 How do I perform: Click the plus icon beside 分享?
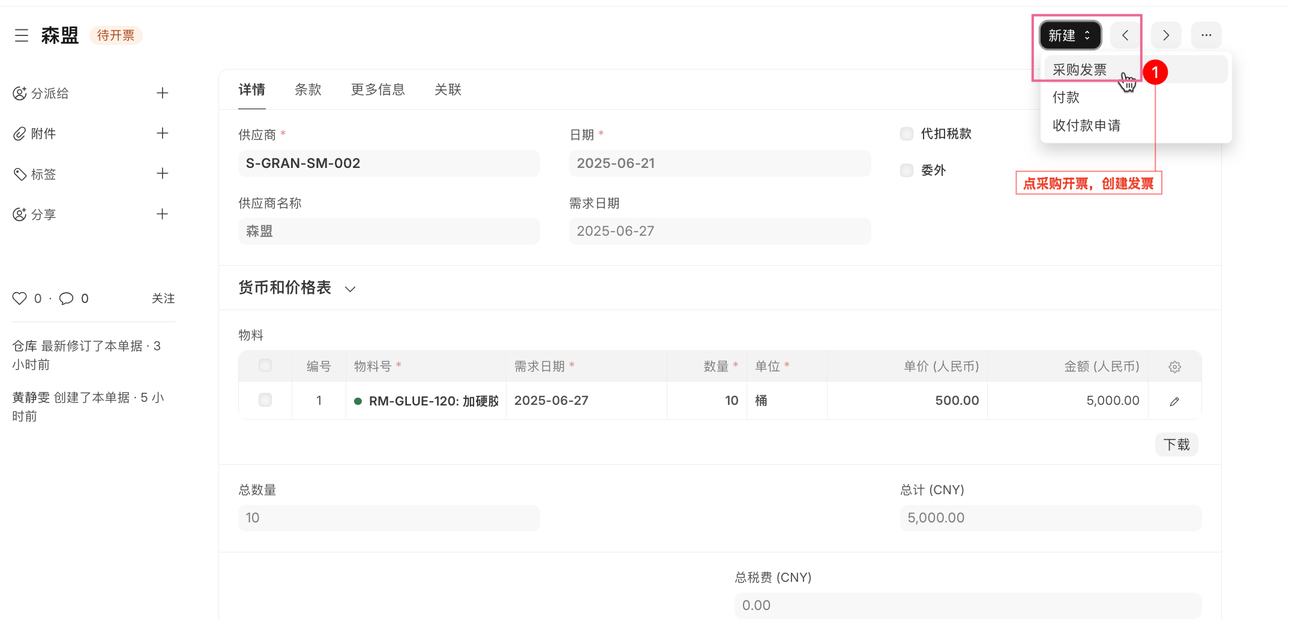pos(162,214)
